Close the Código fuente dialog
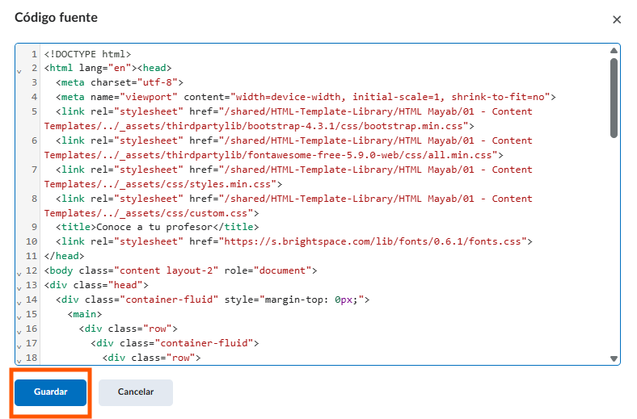 (617, 19)
